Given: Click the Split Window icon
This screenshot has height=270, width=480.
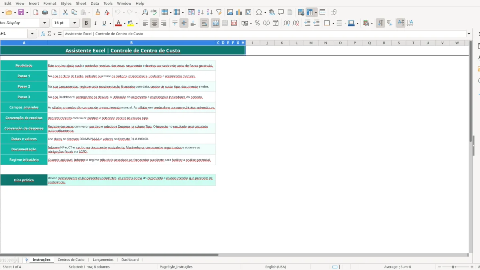Looking at the screenshot, I should (x=322, y=12).
